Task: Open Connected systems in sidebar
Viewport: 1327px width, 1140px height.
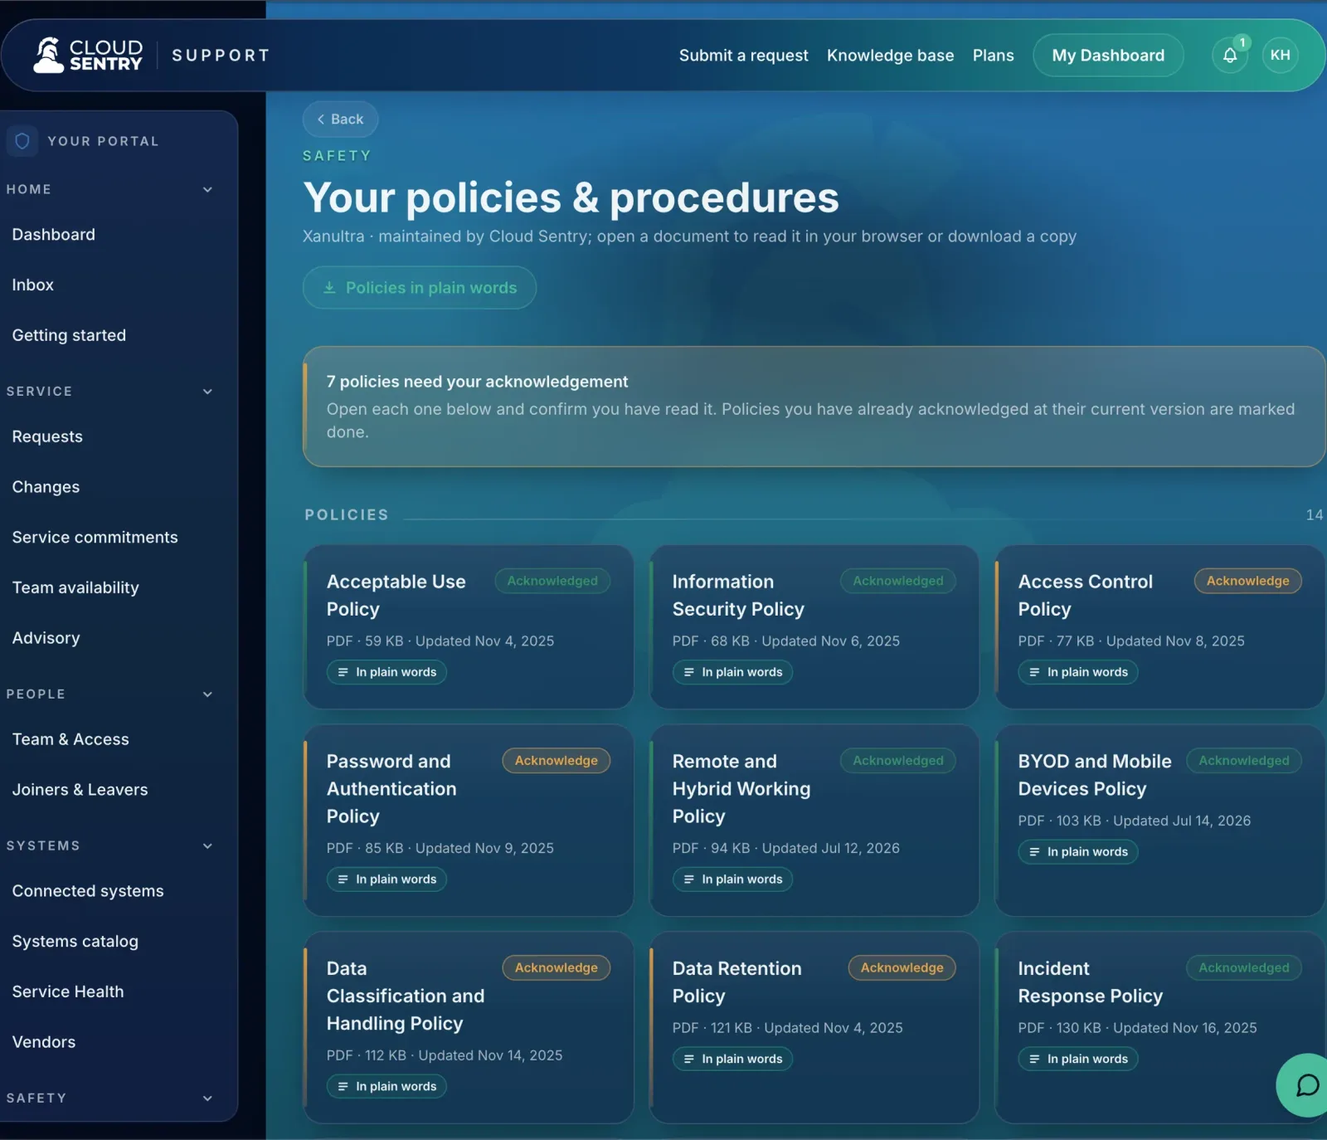Action: [x=88, y=891]
